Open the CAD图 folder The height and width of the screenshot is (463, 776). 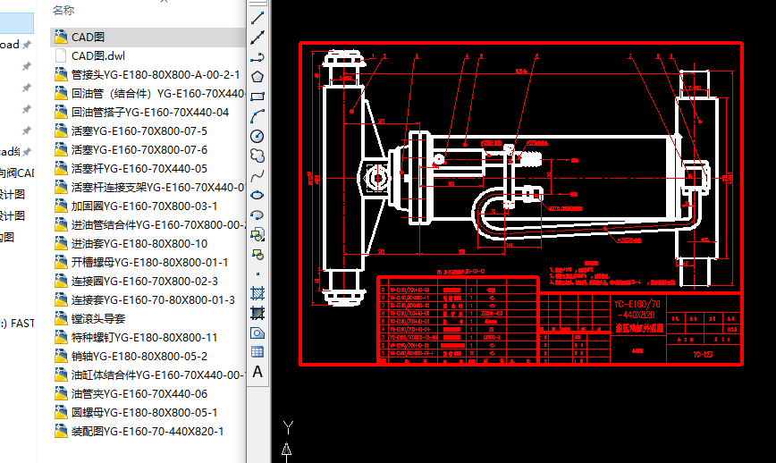pos(88,37)
